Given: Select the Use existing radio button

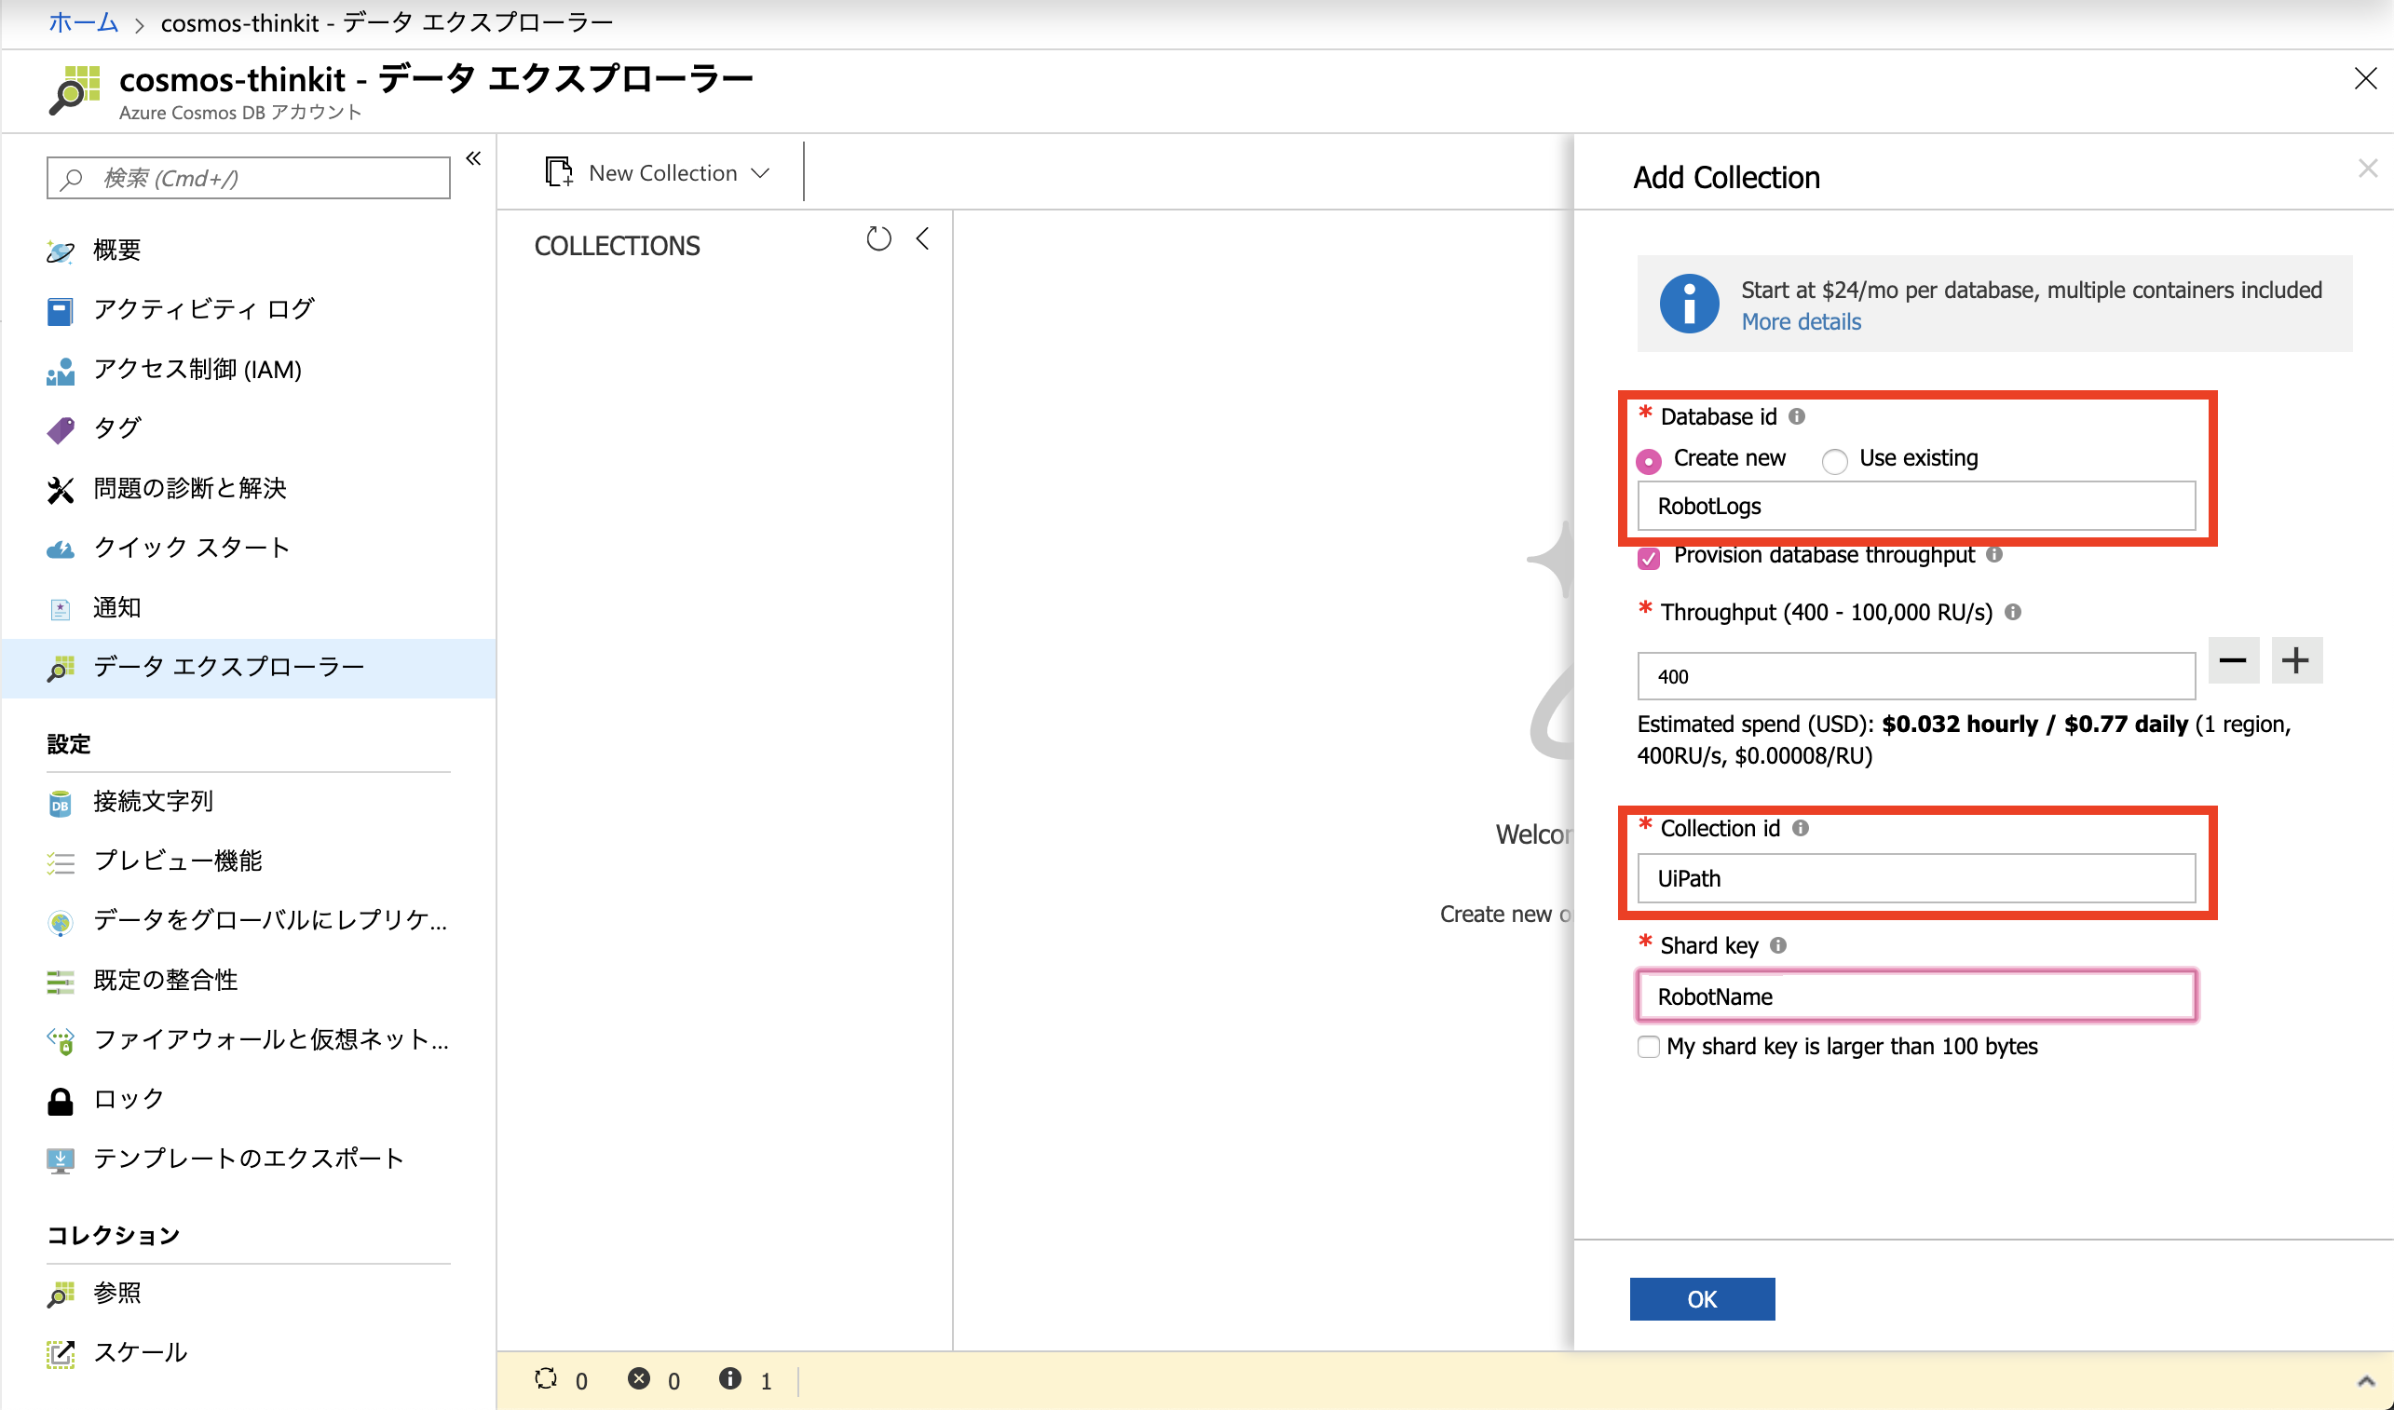Looking at the screenshot, I should click(x=1834, y=461).
